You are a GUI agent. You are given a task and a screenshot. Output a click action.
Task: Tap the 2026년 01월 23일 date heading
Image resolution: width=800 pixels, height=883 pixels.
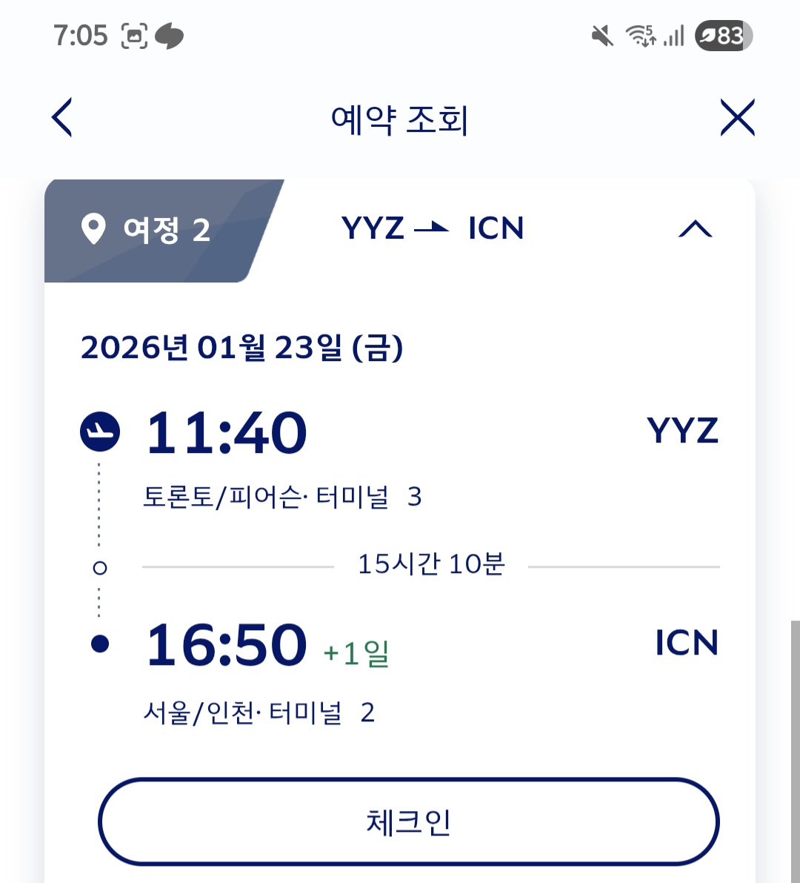(241, 347)
